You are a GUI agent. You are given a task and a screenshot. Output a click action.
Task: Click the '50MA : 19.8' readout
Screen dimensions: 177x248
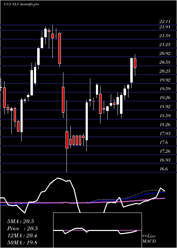click(x=22, y=242)
